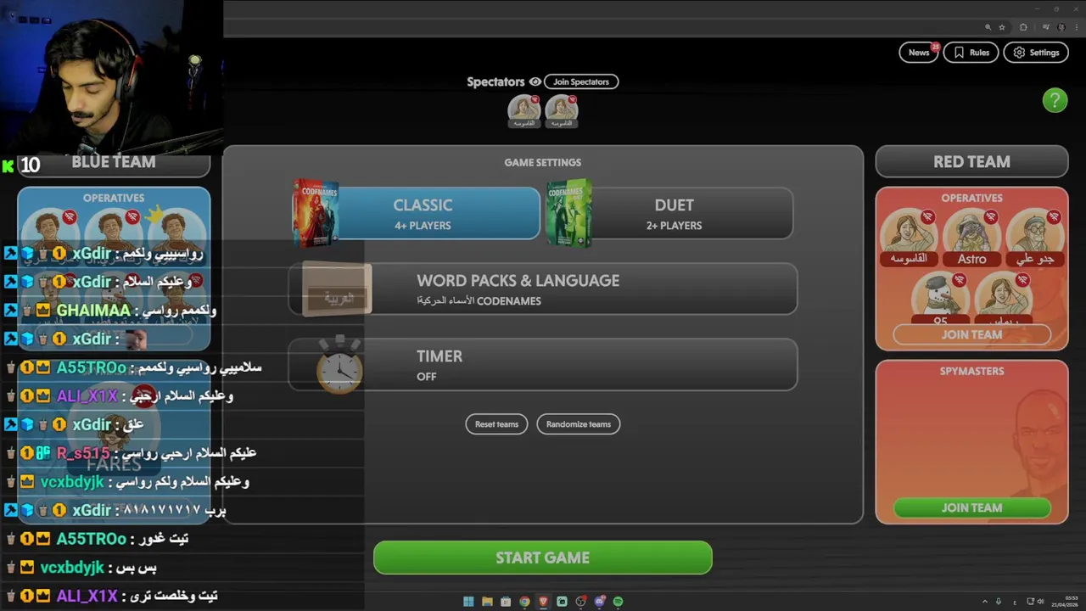Open the News notifications button
Viewport: 1086px width, 611px height.
point(919,53)
